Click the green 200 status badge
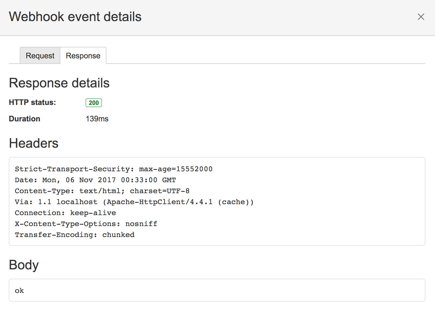The height and width of the screenshot is (311, 435). coord(94,103)
